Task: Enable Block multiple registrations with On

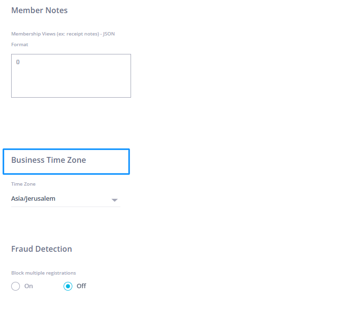Action: tap(16, 286)
